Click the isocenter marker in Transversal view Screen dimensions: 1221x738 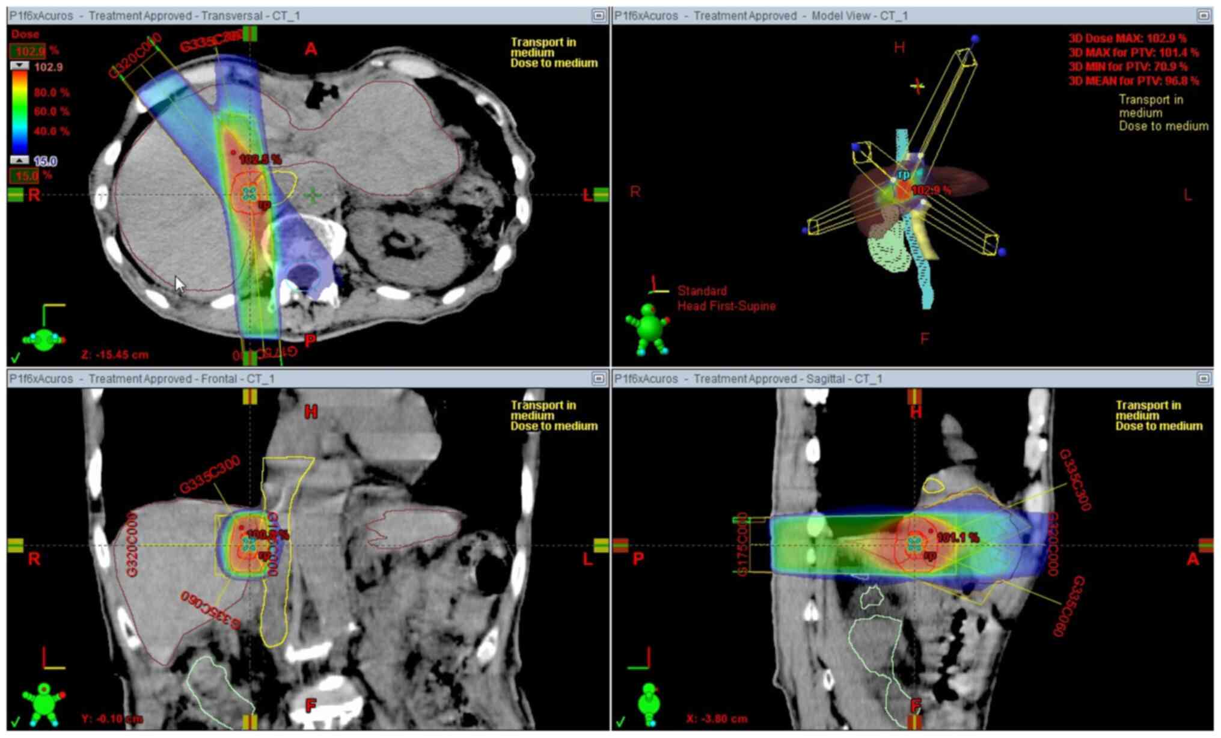click(x=250, y=194)
